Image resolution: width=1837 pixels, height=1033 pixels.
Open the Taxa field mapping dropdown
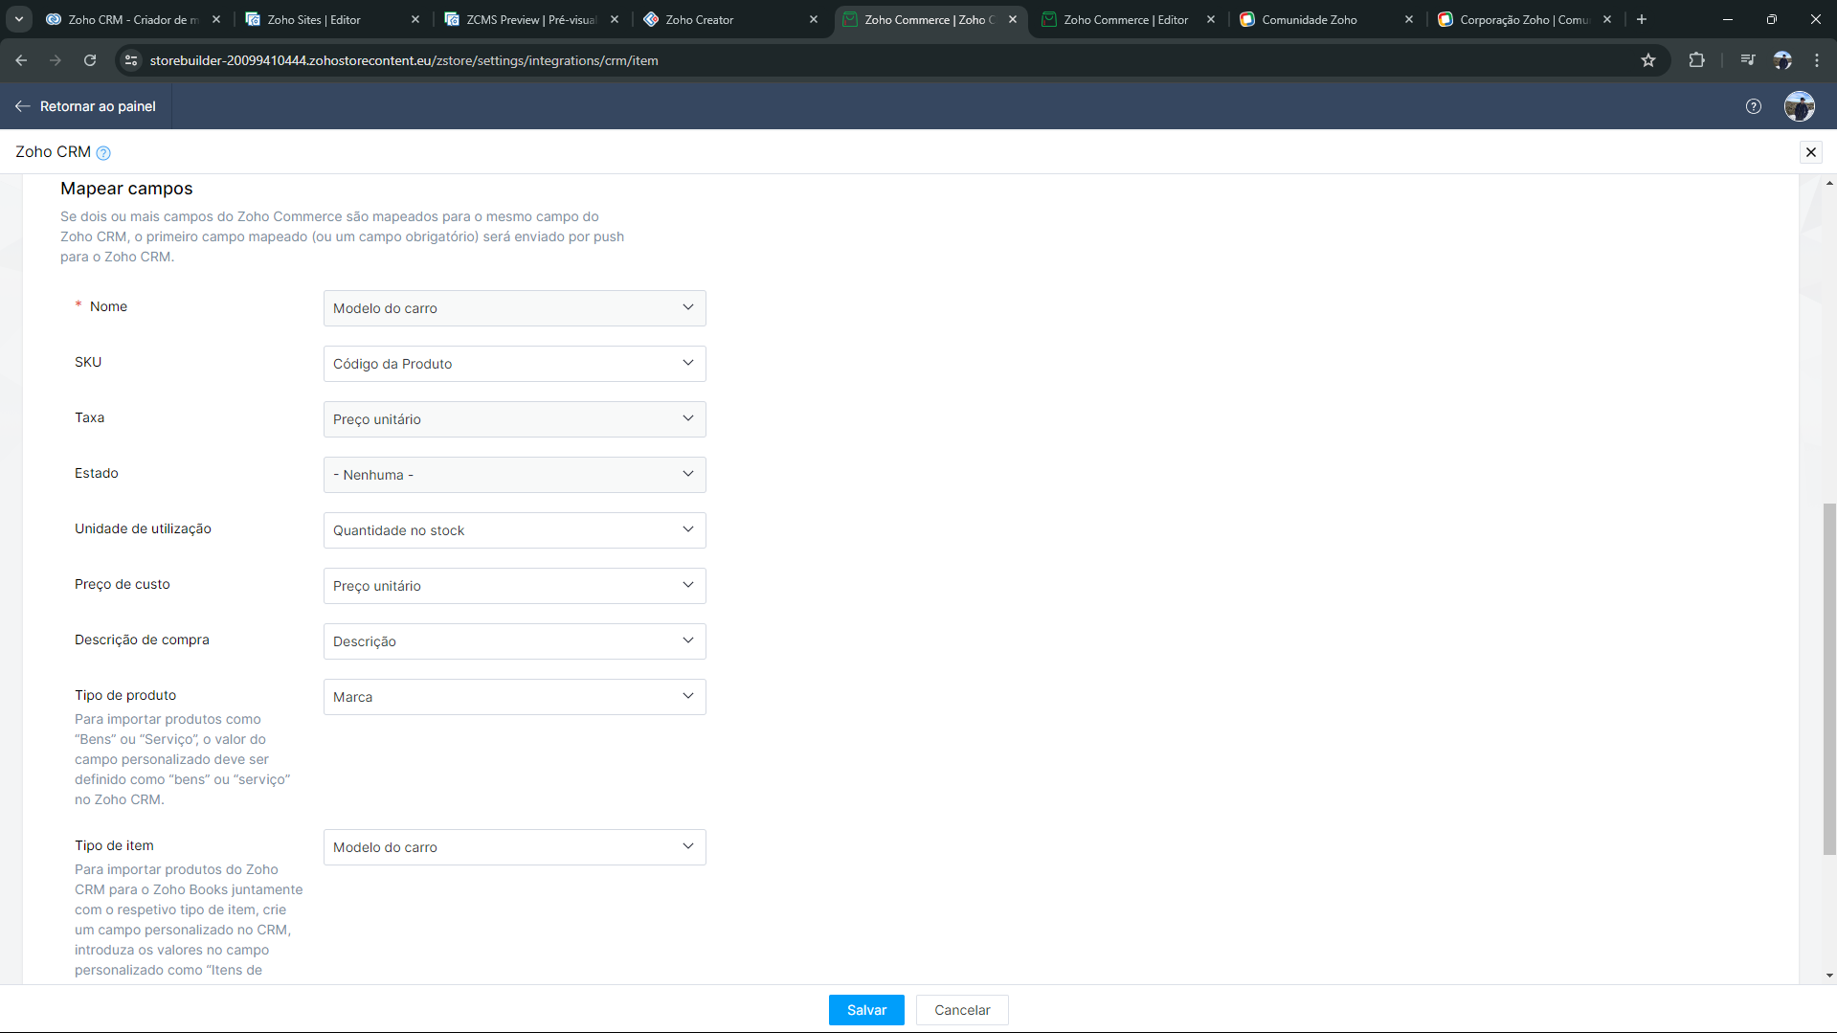(x=515, y=419)
